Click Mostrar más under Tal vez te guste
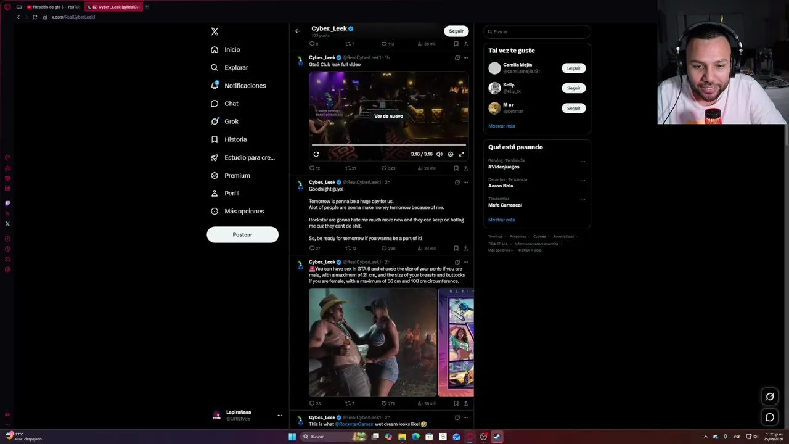Screen dimensions: 789x444 pyautogui.click(x=502, y=126)
